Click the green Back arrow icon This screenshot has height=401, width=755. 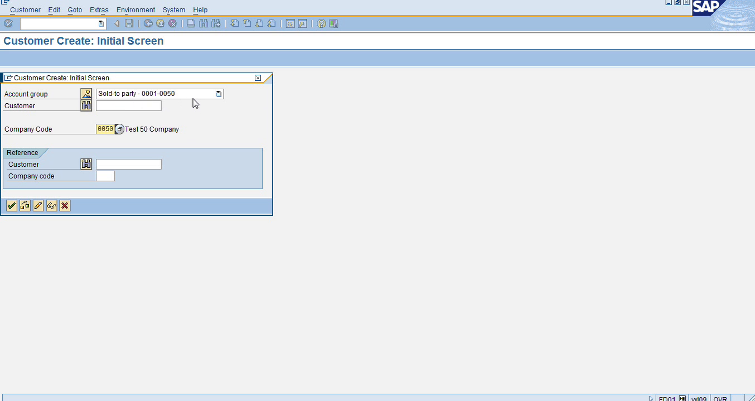(148, 23)
